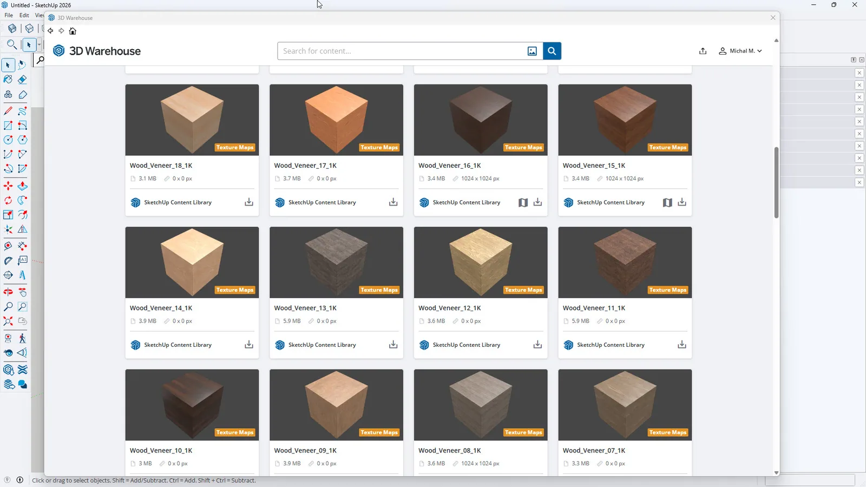Viewport: 866px width, 487px height.
Task: Download the Wood_Veneer_16_1K texture
Action: pos(537,202)
